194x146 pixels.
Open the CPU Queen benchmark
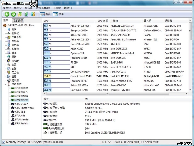pos(22,104)
